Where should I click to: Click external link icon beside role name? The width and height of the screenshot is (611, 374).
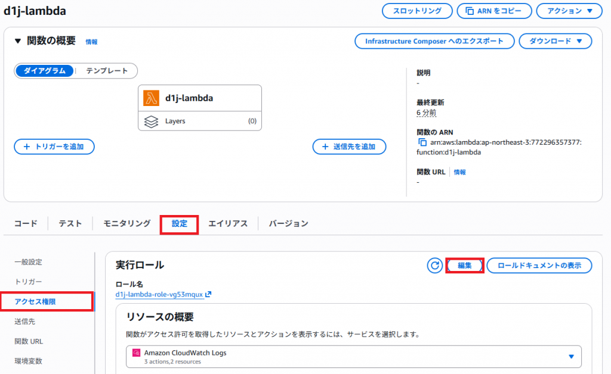[x=208, y=295]
